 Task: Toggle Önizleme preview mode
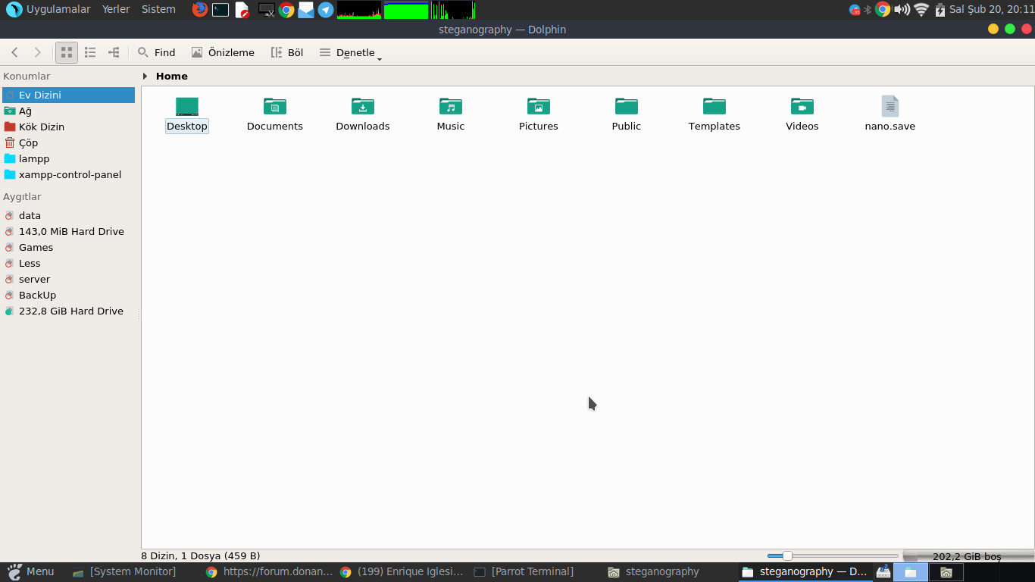point(223,52)
